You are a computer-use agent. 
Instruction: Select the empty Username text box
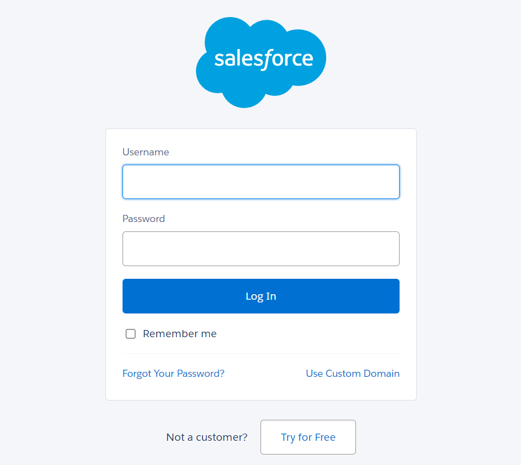point(260,182)
